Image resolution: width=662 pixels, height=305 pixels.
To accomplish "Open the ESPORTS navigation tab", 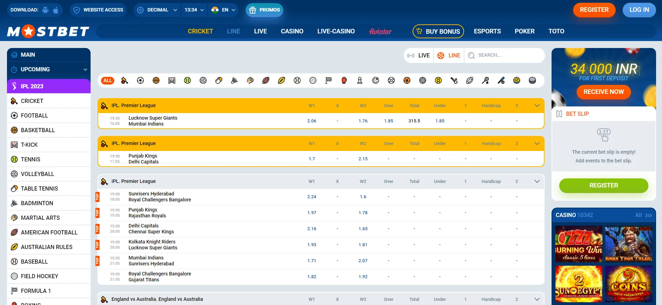I will click(487, 31).
